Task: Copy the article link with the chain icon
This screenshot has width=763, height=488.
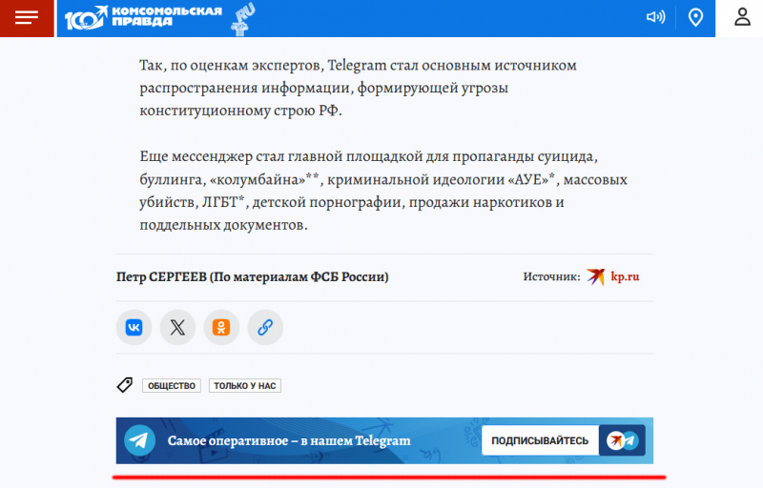Action: [x=265, y=327]
